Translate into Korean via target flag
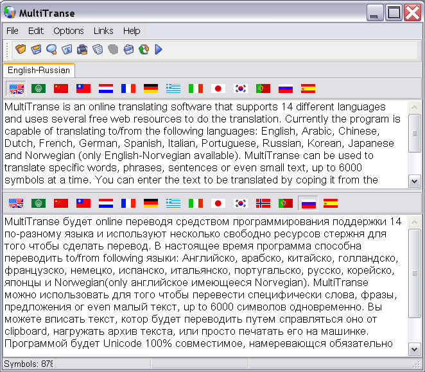The width and height of the screenshot is (425, 372). pyautogui.click(x=241, y=203)
